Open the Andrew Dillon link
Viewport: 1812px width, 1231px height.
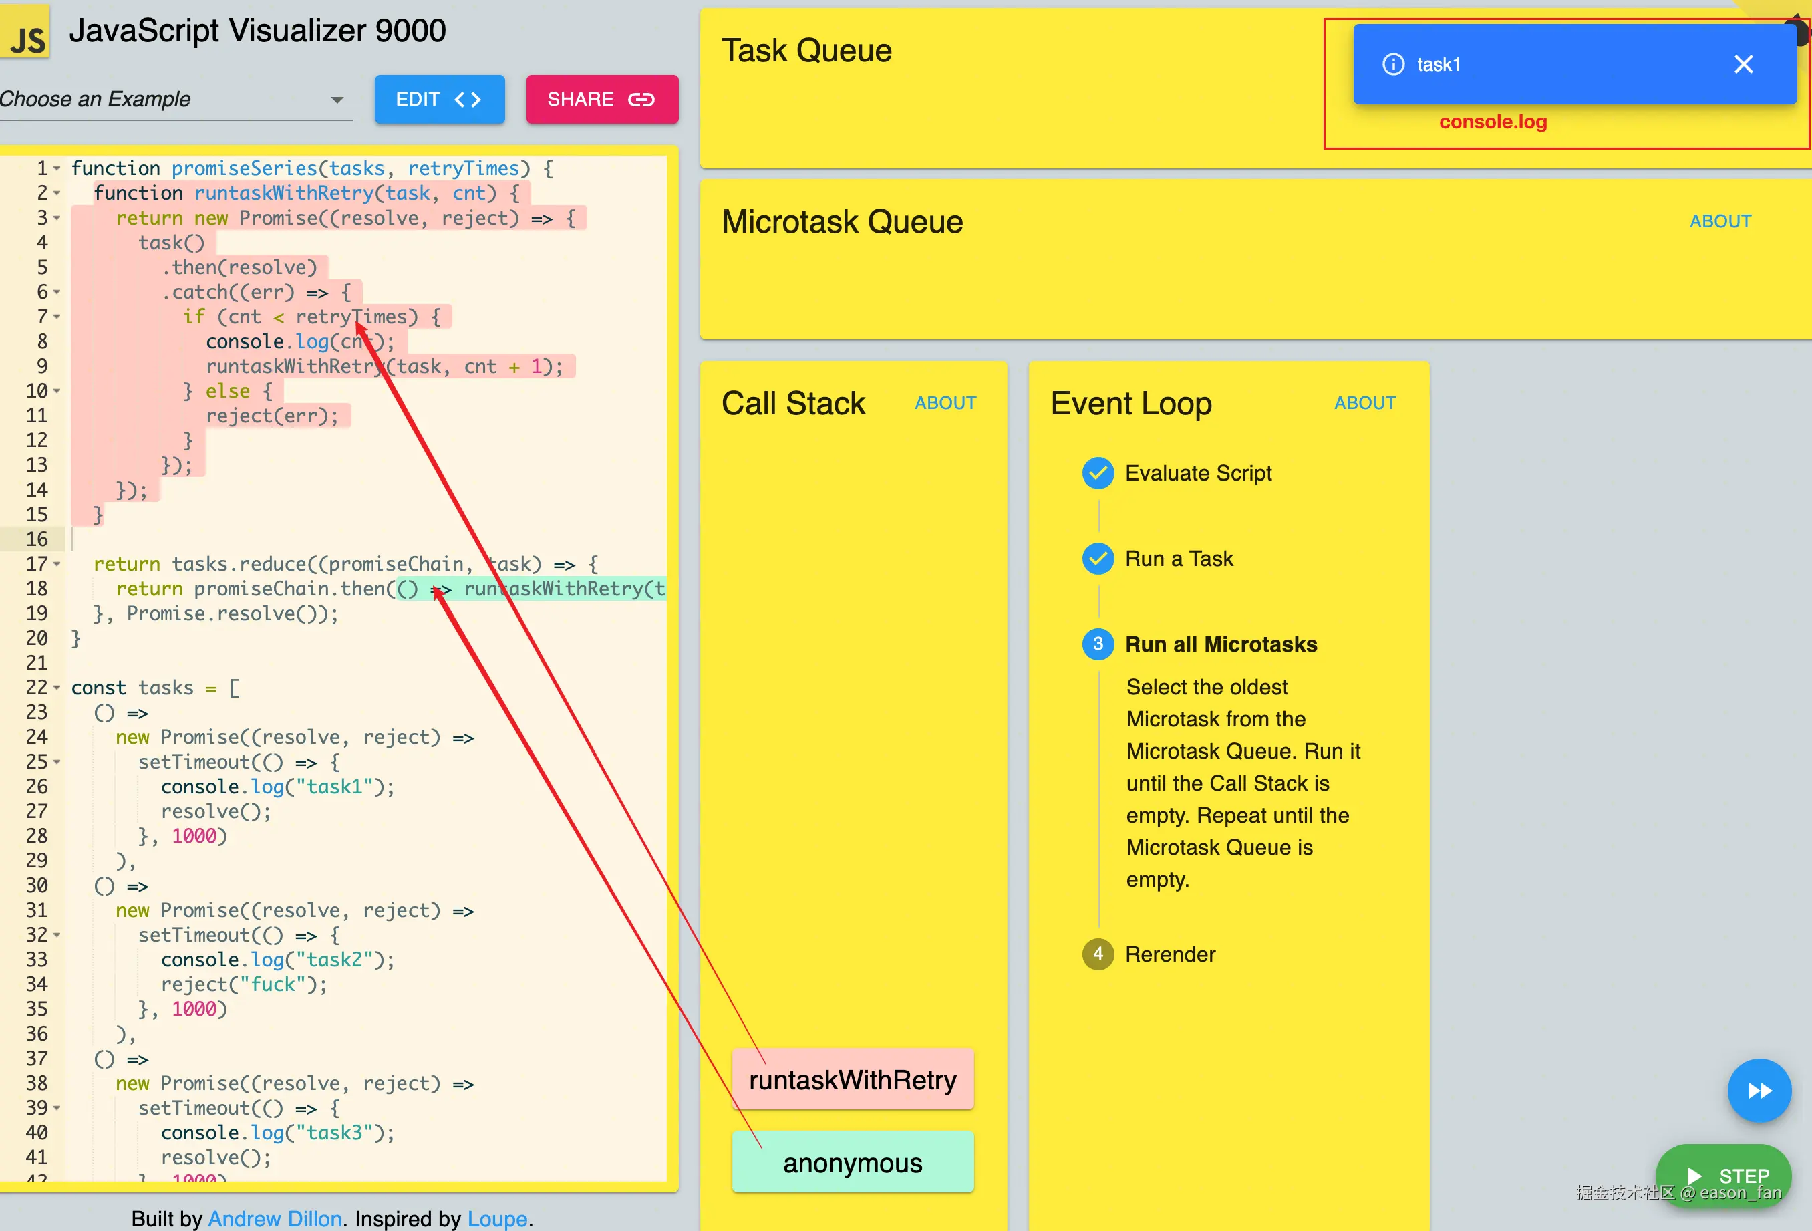(275, 1218)
